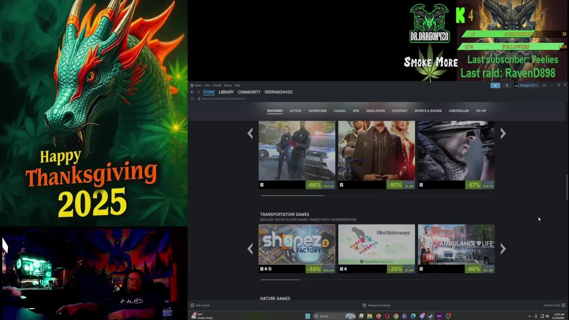This screenshot has width=569, height=320.
Task: Reload the Steam store page
Action: [192, 98]
